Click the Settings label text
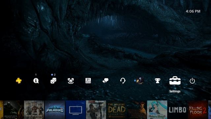Screen dimensions: 211x119 coord(175,91)
